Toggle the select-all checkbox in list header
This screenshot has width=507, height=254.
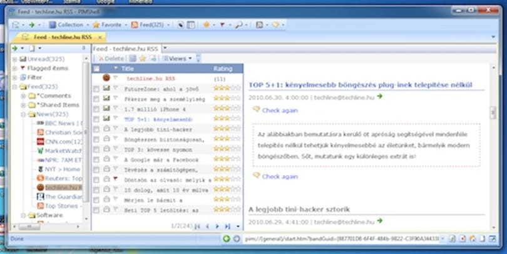pos(96,69)
